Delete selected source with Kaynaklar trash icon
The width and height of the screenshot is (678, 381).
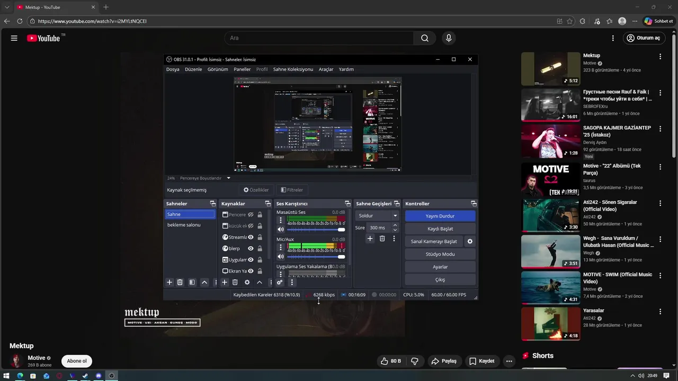[x=235, y=283]
